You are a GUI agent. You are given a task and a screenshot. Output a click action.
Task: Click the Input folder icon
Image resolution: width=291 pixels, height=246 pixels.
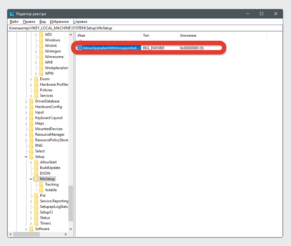(x=31, y=113)
